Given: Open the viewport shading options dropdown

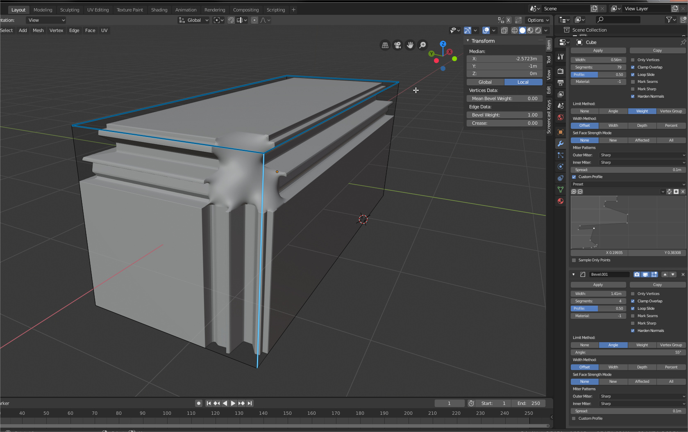Looking at the screenshot, I should click(x=546, y=30).
